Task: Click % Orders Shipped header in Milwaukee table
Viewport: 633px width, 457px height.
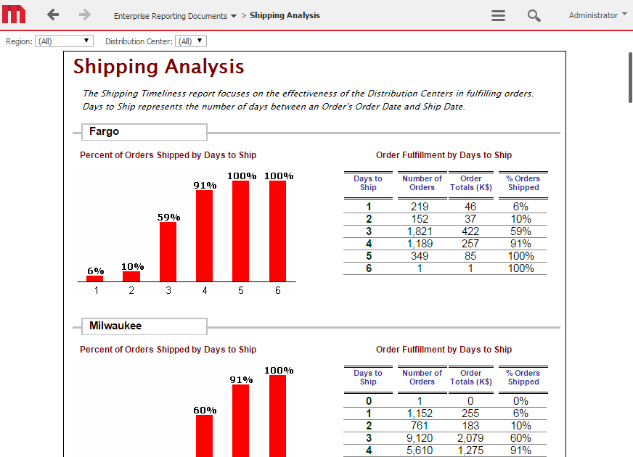Action: 523,377
